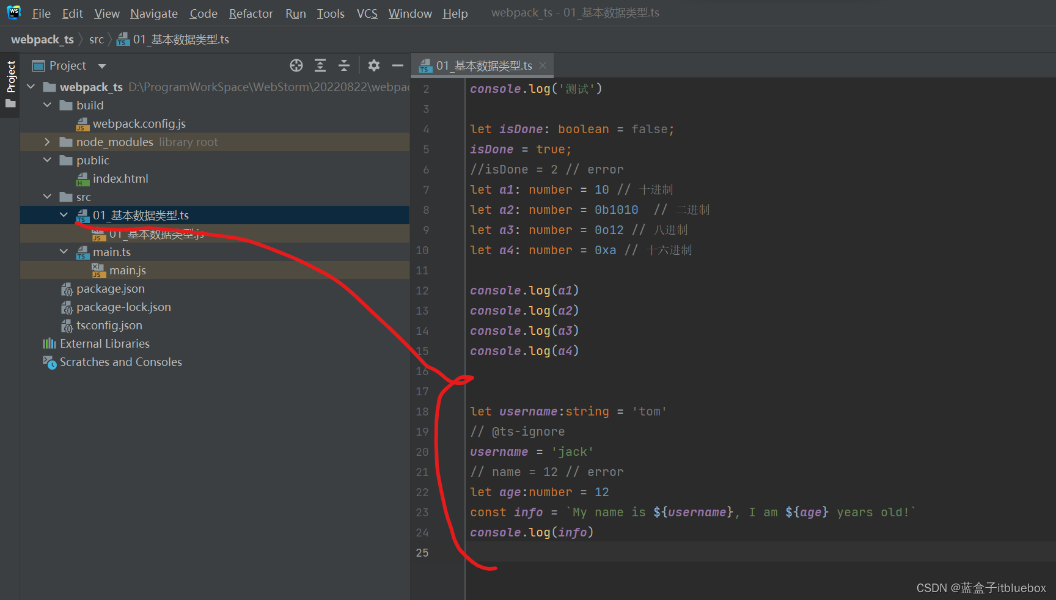Screen dimensions: 1056x600
Task: Click Scratches and Consoles icon
Action: (50, 362)
